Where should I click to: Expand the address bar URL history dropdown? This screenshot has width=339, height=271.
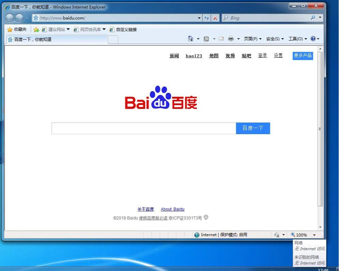point(199,18)
